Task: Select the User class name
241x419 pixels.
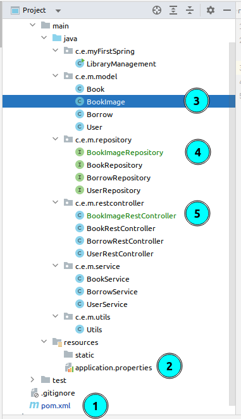Action: point(94,127)
